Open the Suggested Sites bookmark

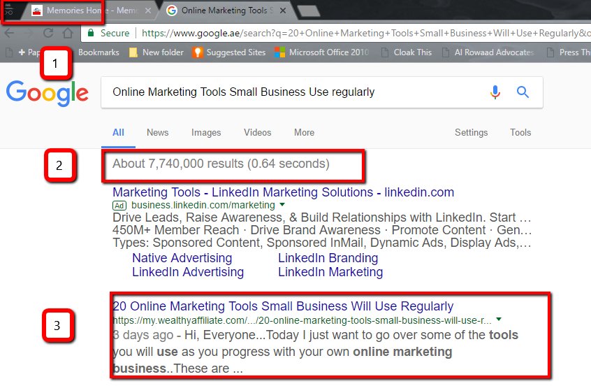point(229,52)
